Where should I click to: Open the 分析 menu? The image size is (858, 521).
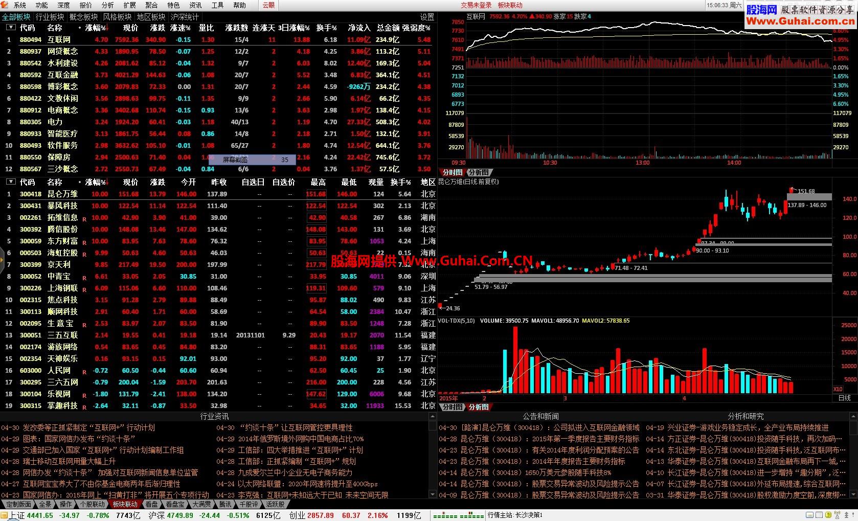coord(107,5)
